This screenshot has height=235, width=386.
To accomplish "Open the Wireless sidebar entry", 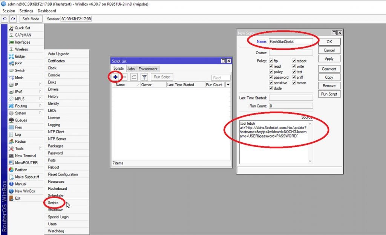I will [x=21, y=49].
